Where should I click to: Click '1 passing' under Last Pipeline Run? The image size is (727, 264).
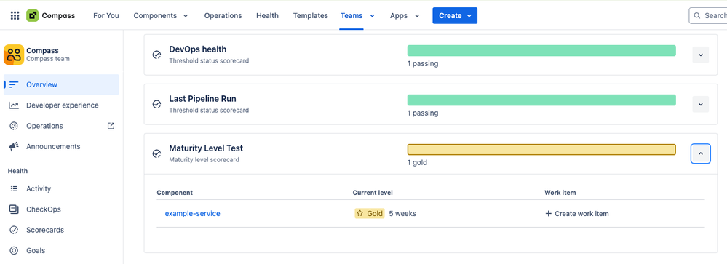423,113
